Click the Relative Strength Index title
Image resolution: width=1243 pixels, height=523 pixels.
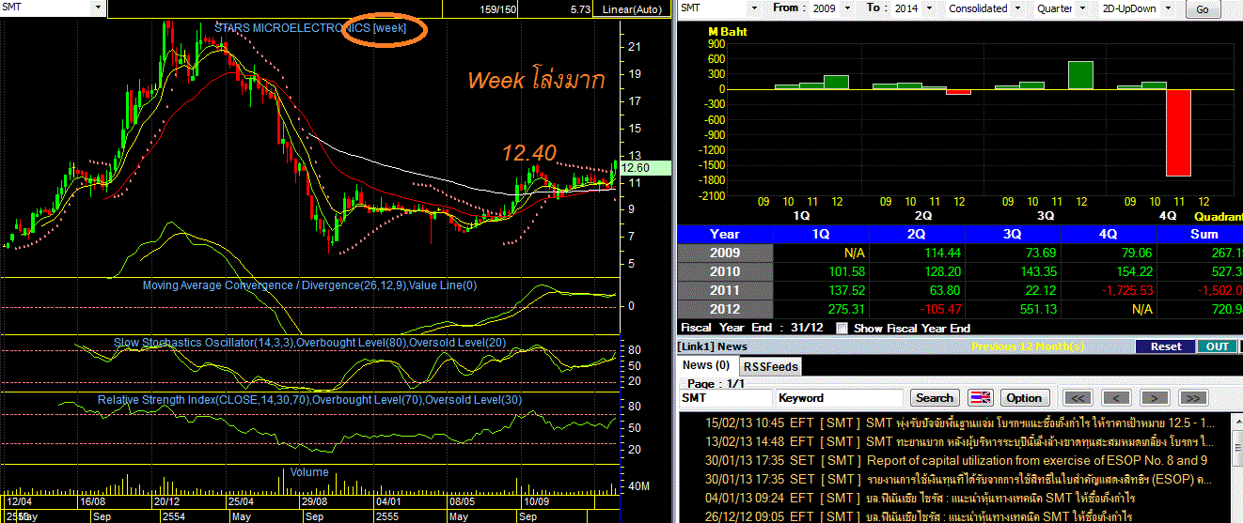coord(310,401)
